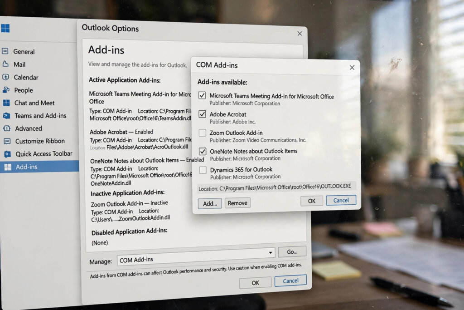Image resolution: width=464 pixels, height=310 pixels.
Task: Click OK in Outlook Options window
Action: (255, 283)
